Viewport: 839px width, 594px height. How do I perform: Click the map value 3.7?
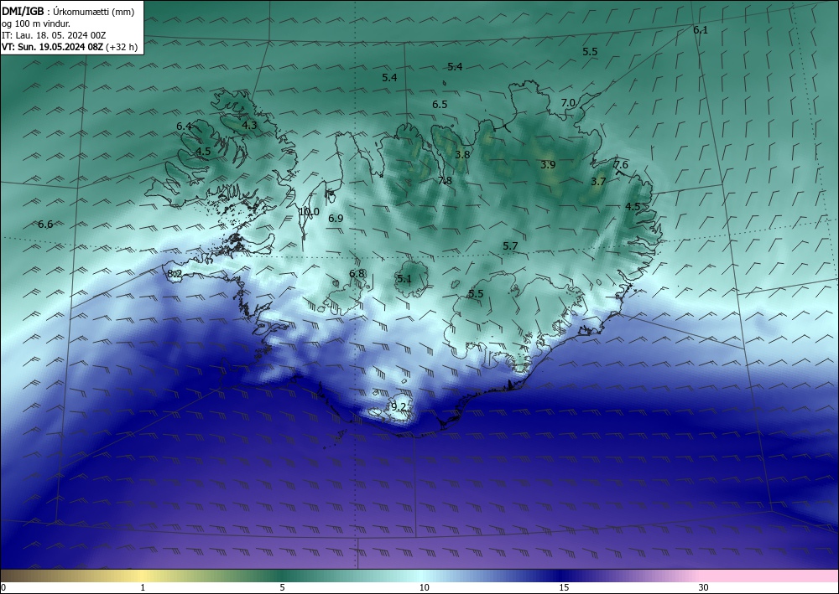(598, 182)
